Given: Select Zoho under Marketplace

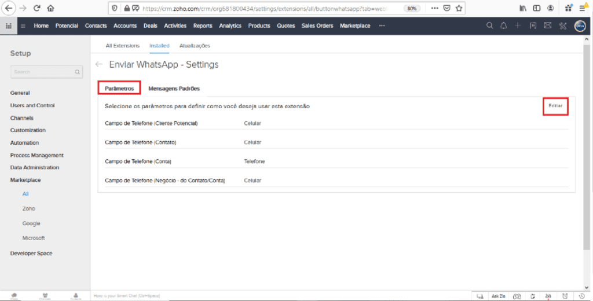Looking at the screenshot, I should (29, 208).
